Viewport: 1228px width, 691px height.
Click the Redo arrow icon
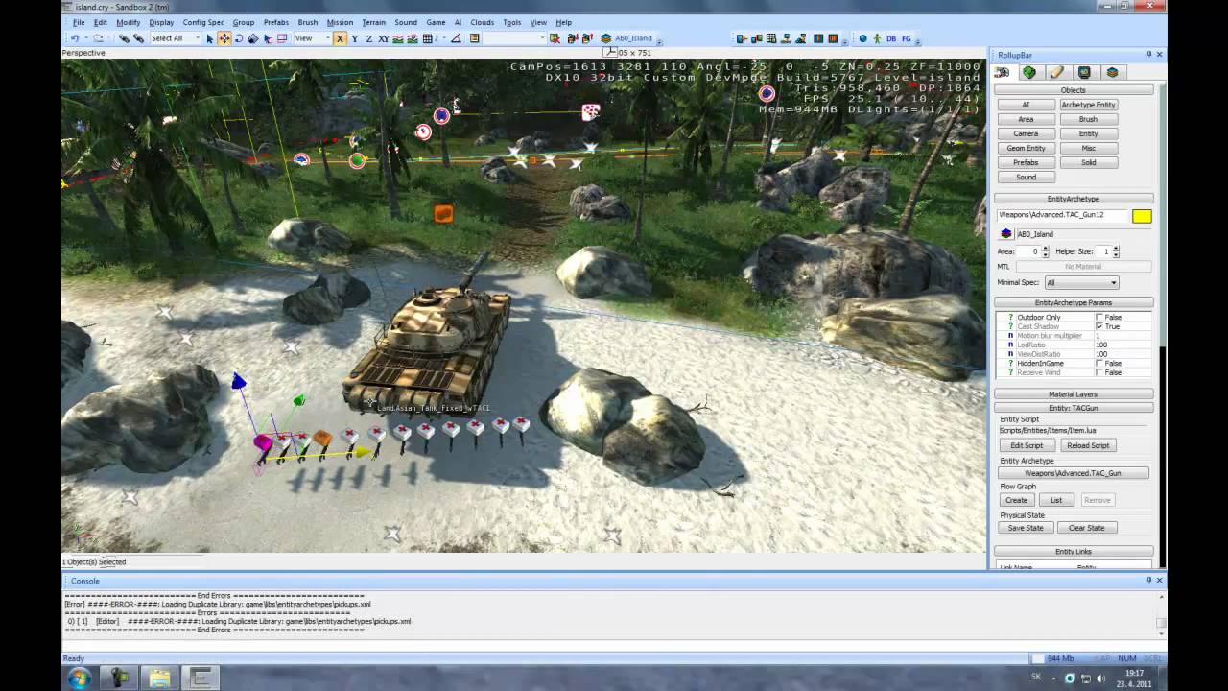[x=98, y=38]
